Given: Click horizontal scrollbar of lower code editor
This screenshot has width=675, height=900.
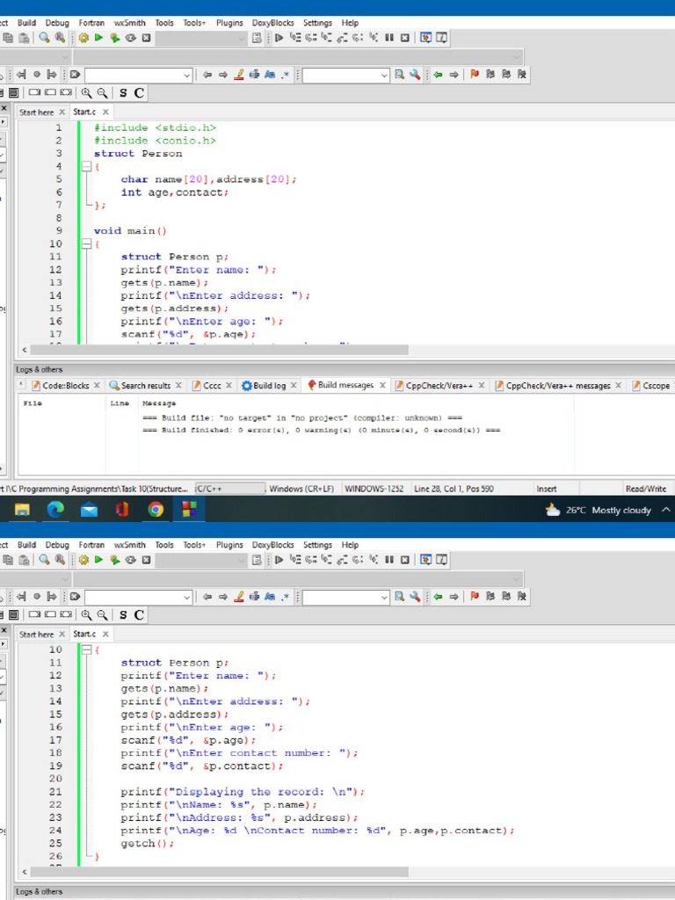Looking at the screenshot, I should (219, 871).
